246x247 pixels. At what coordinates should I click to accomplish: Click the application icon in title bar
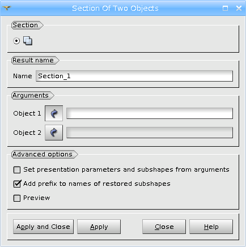[7, 8]
